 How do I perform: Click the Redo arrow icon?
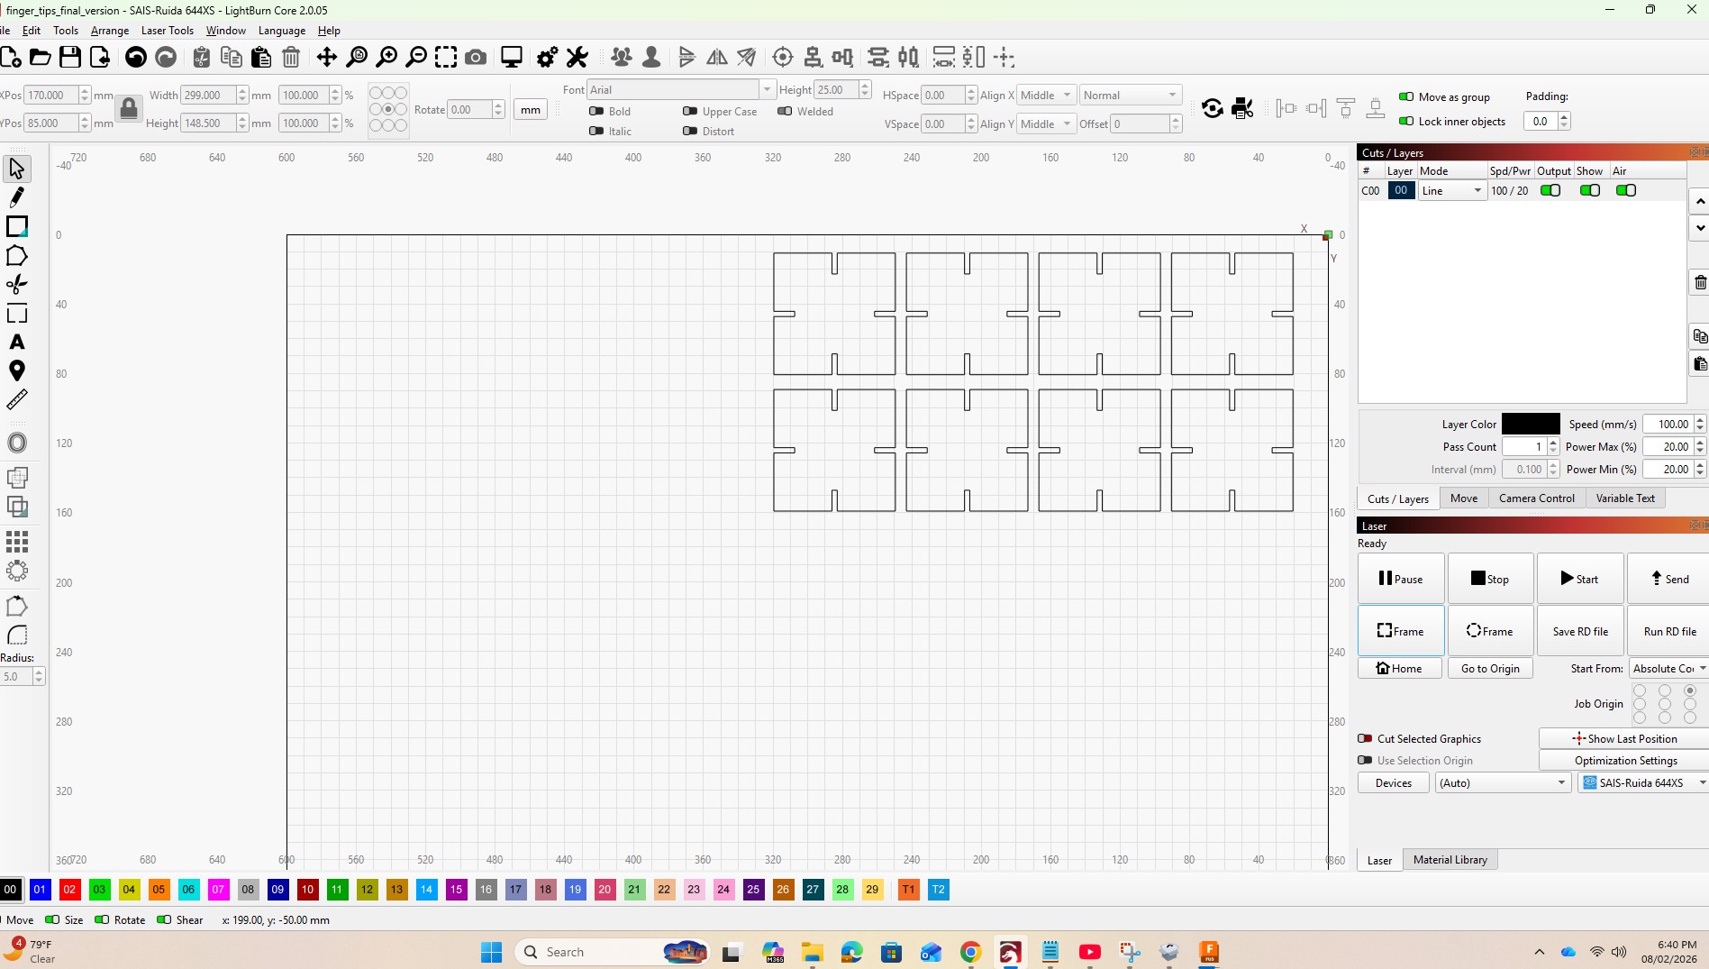point(166,58)
